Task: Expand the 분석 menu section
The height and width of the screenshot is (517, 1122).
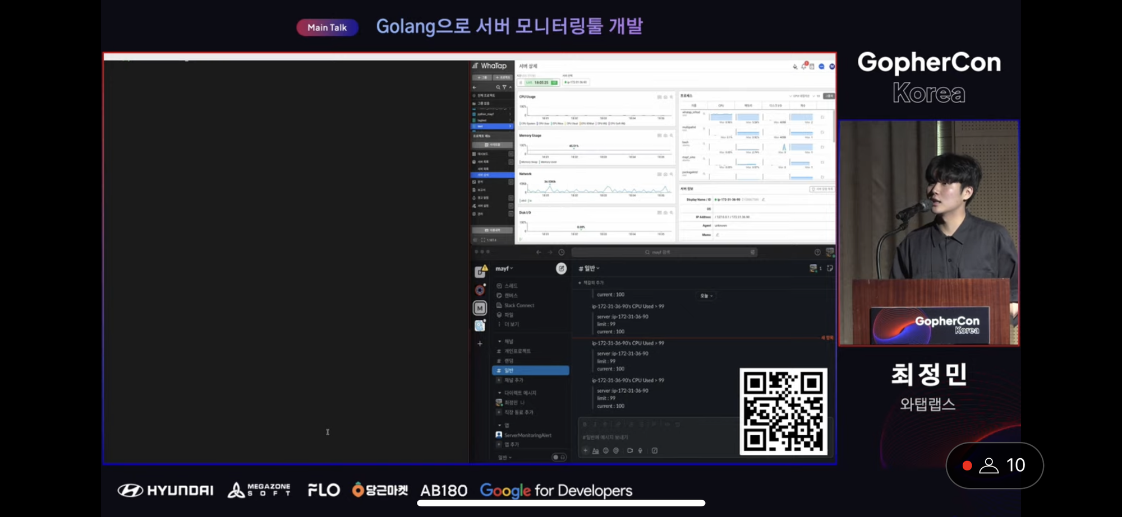Action: click(x=511, y=182)
